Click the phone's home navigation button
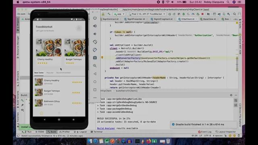The height and width of the screenshot is (145, 258). (59, 120)
